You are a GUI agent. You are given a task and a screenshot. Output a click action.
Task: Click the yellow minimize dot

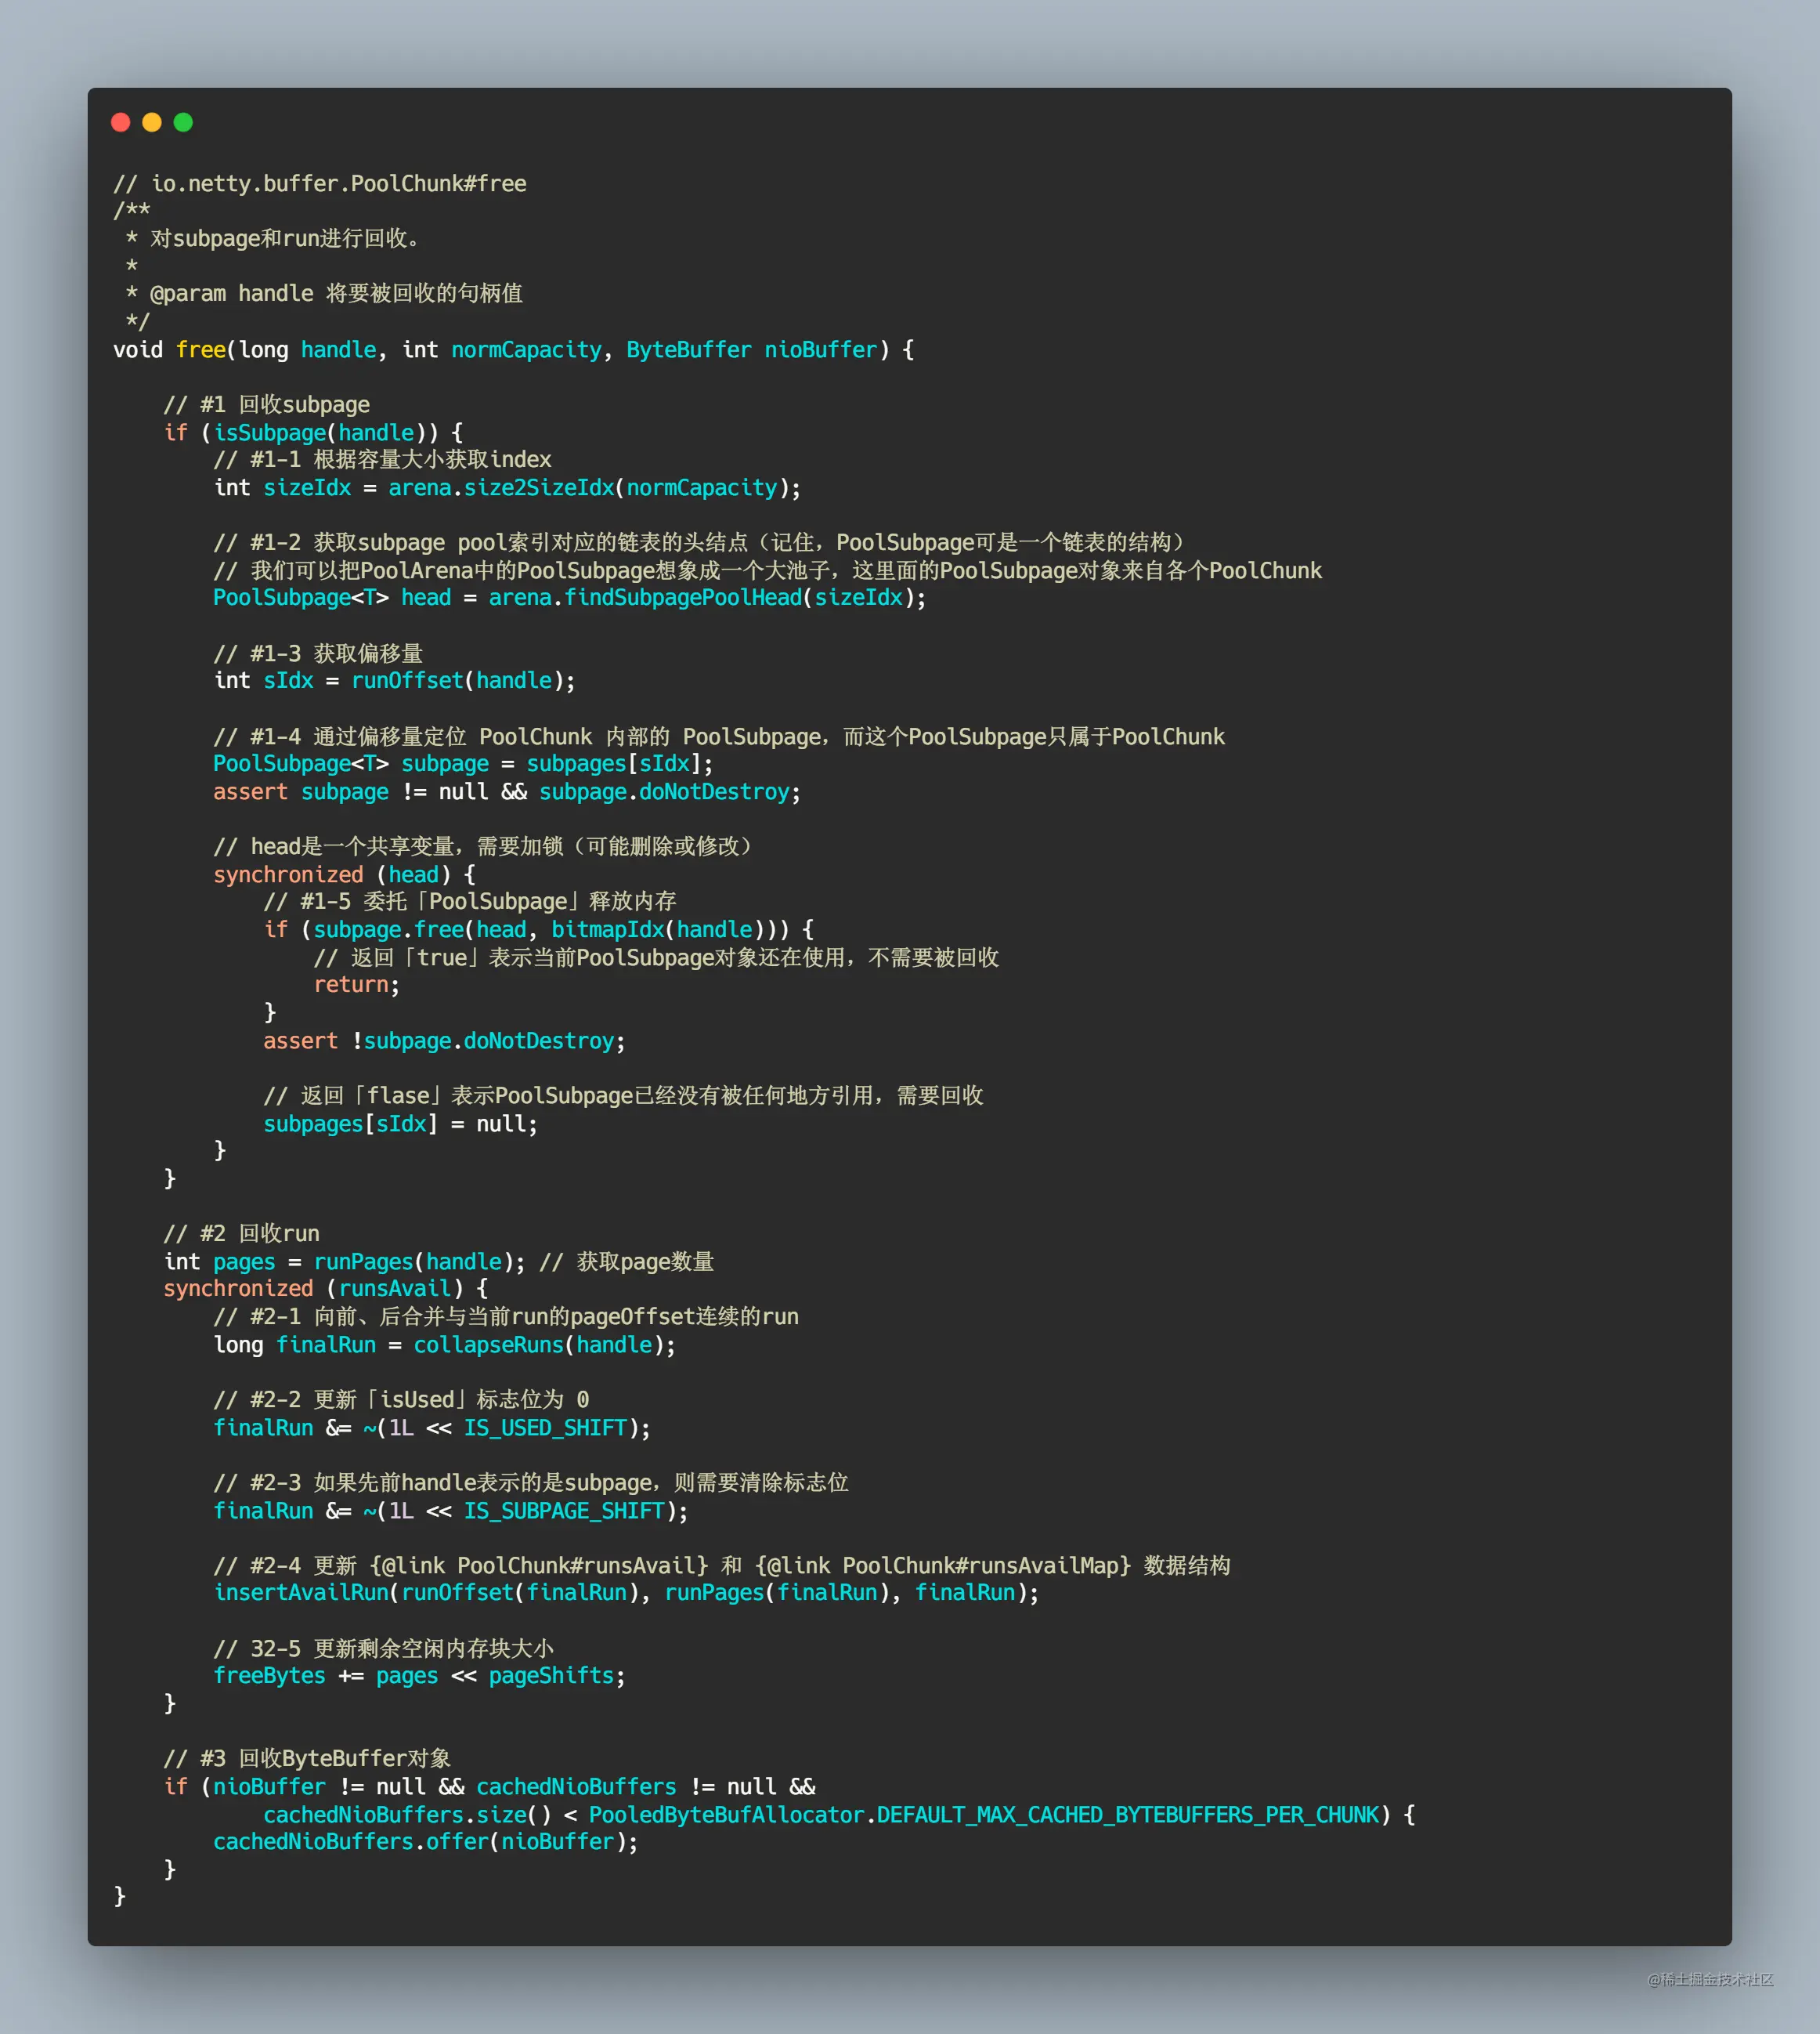(x=152, y=122)
